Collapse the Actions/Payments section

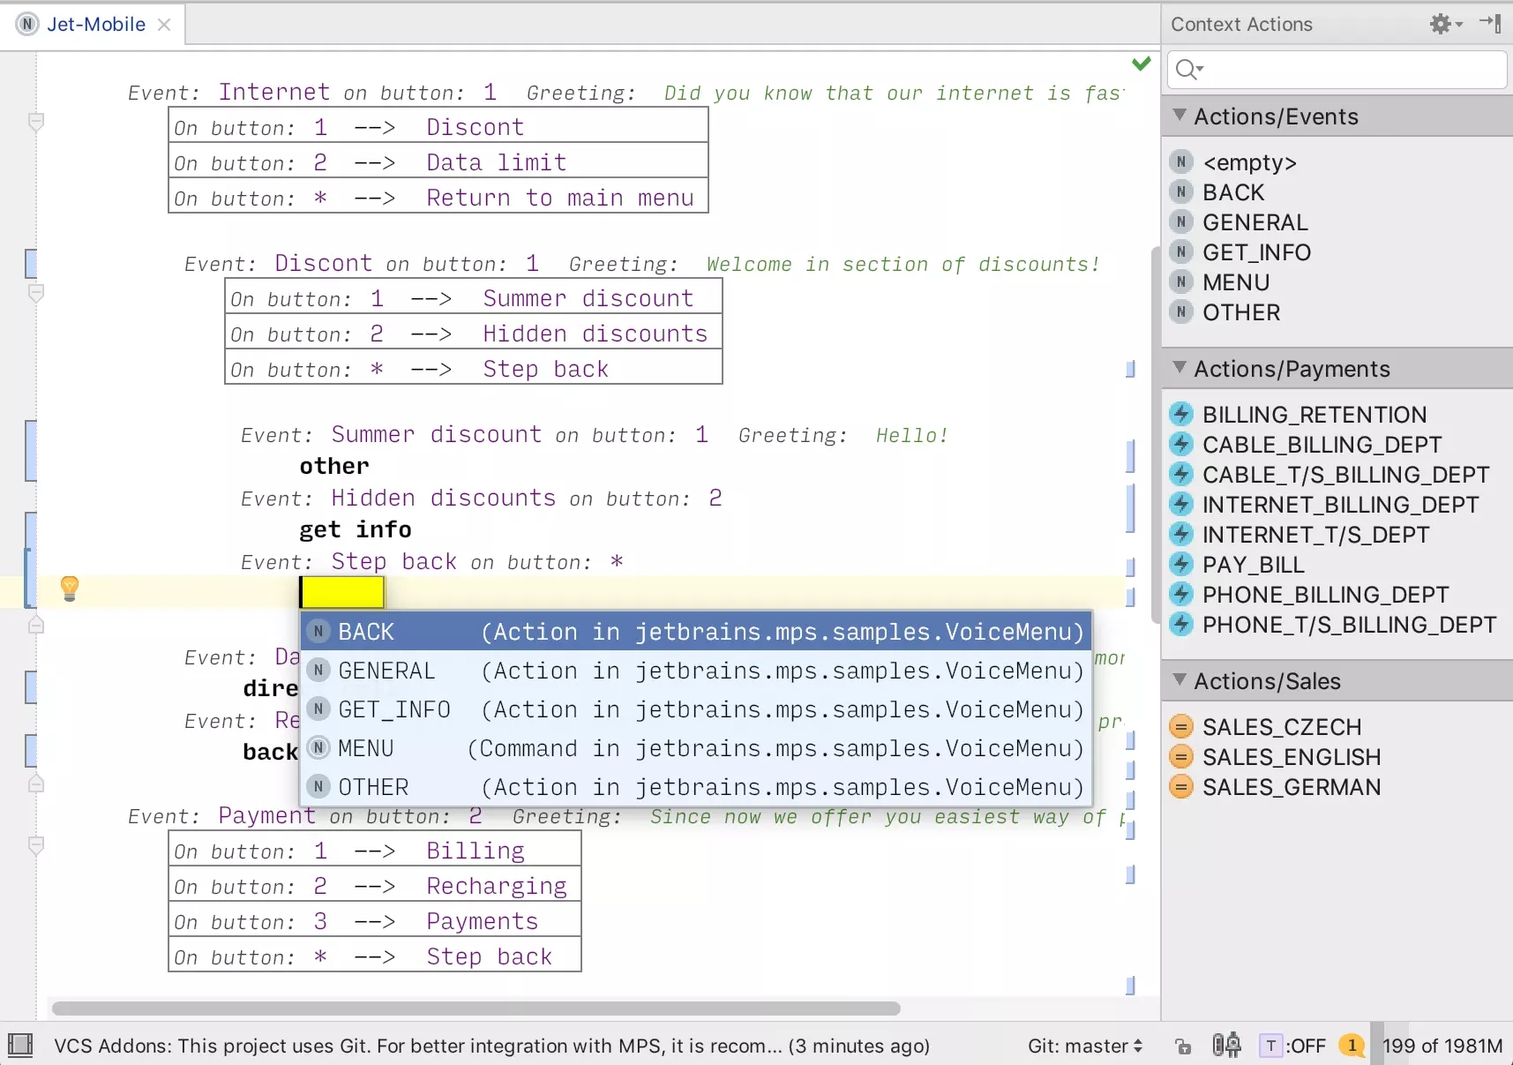point(1180,369)
